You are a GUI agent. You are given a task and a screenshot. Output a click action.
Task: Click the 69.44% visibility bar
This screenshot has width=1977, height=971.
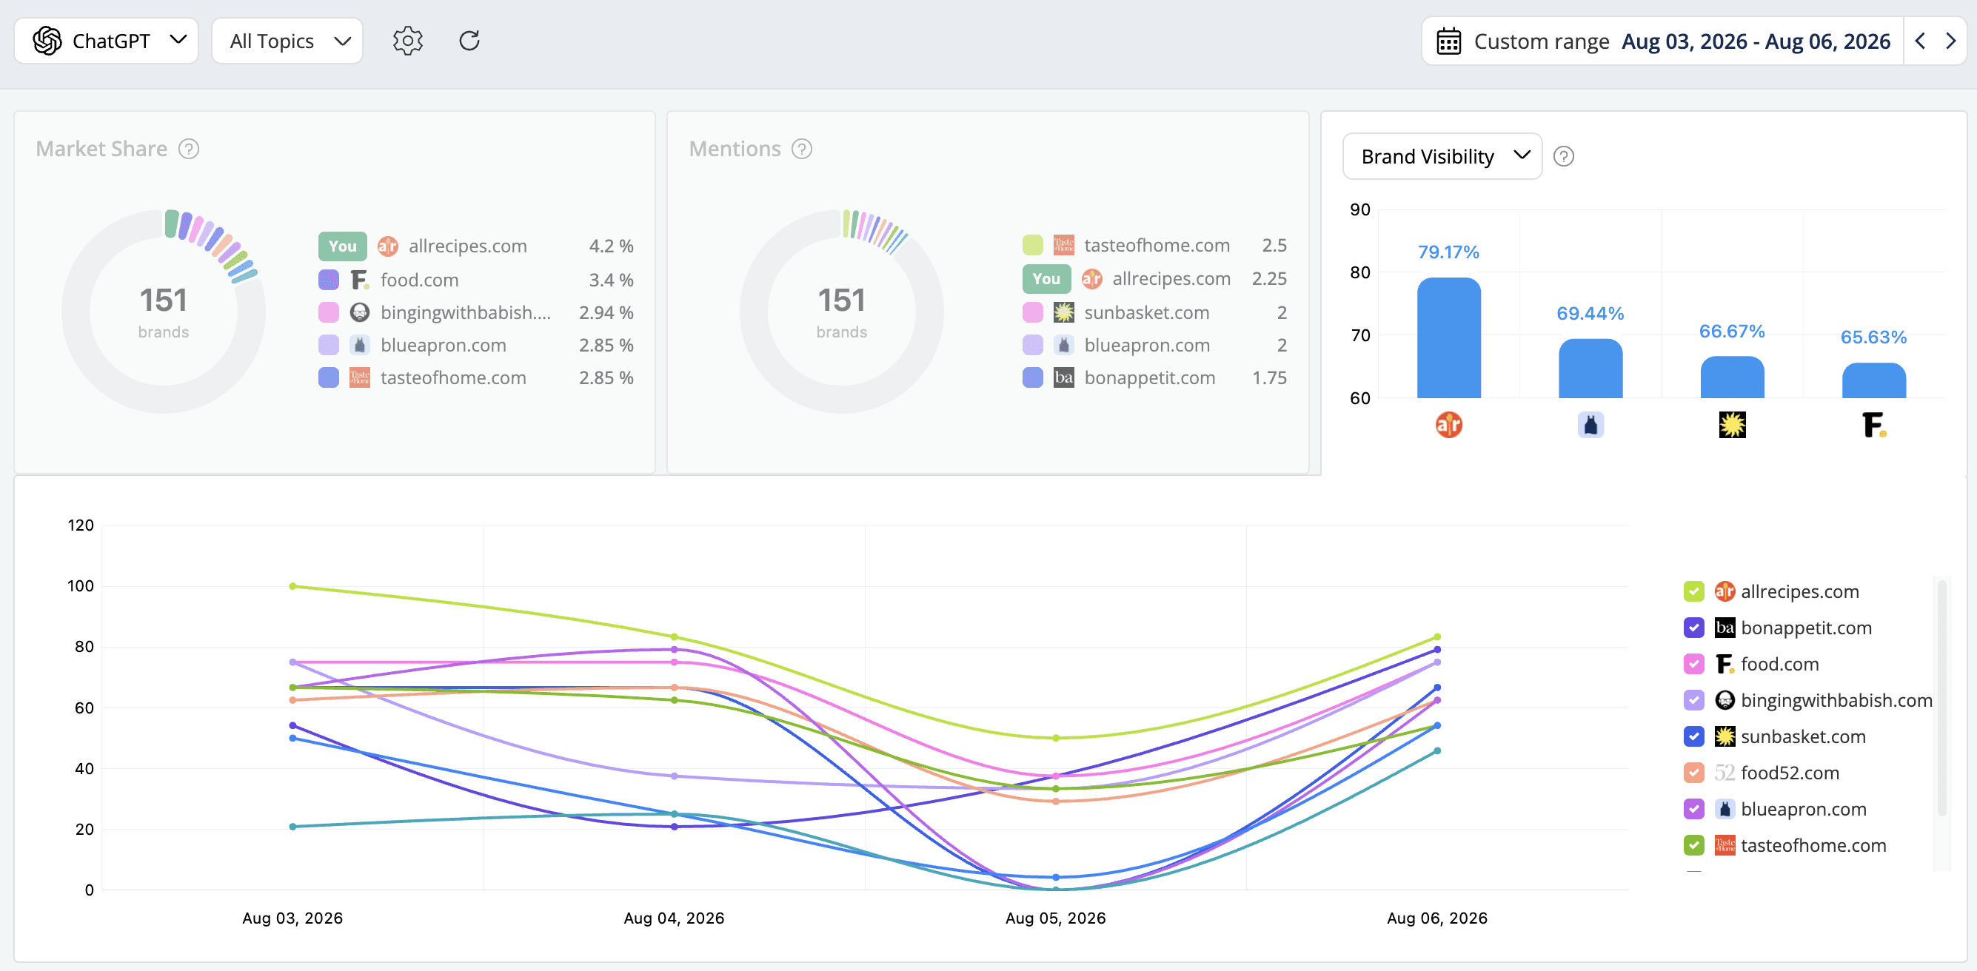point(1590,368)
